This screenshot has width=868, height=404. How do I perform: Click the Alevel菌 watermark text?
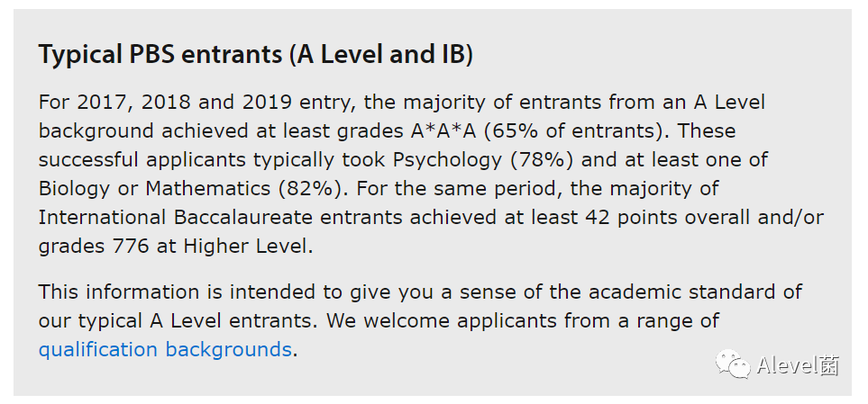(x=798, y=365)
